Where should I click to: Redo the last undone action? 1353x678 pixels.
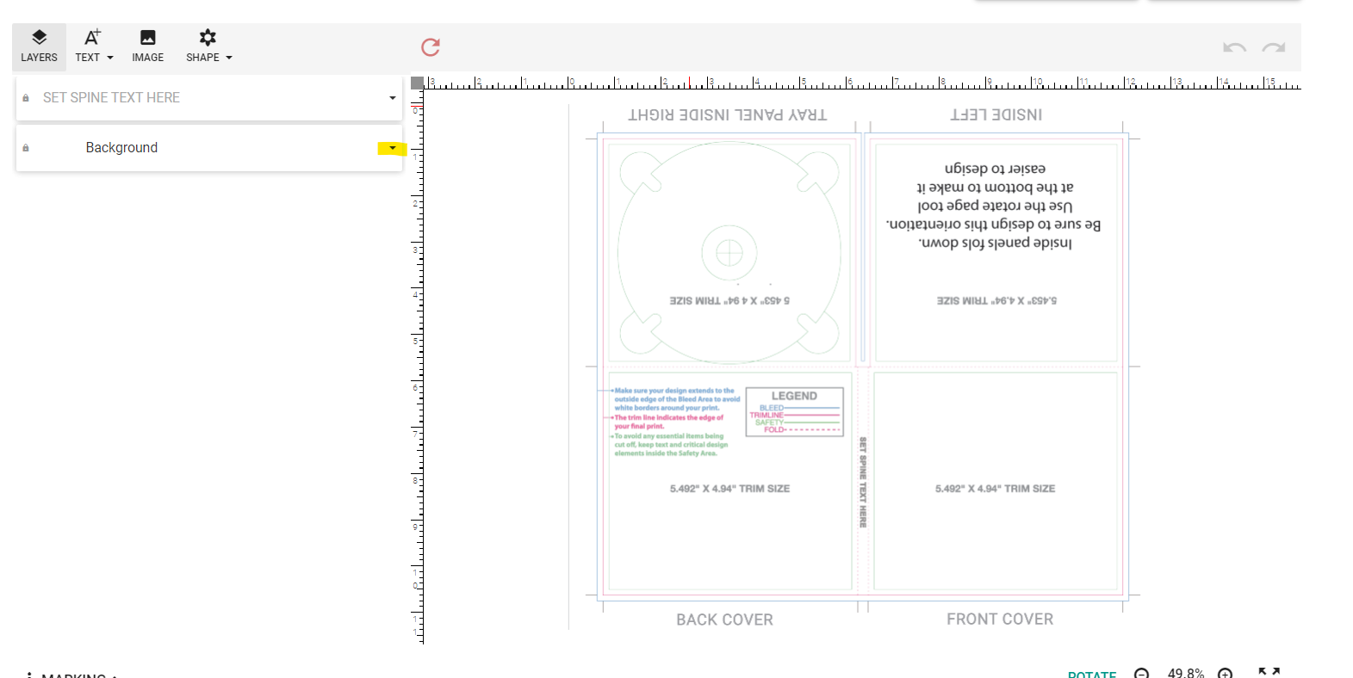[x=1274, y=47]
